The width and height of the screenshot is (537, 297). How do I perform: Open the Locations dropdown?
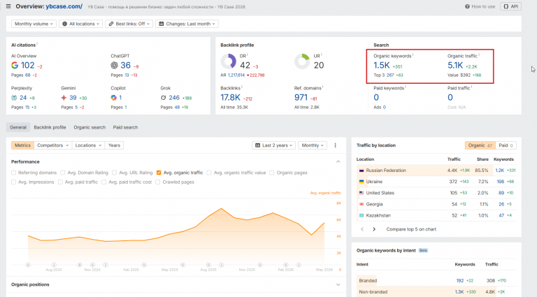(x=88, y=145)
